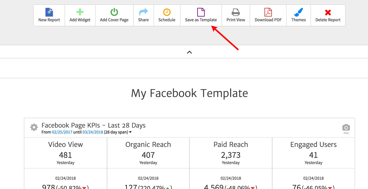Image resolution: width=368 pixels, height=189 pixels.
Task: Click the Facebook Page KPIs widget heading
Action: [x=94, y=125]
